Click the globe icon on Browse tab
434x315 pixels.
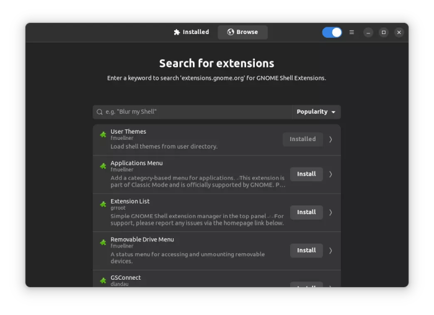tap(231, 32)
